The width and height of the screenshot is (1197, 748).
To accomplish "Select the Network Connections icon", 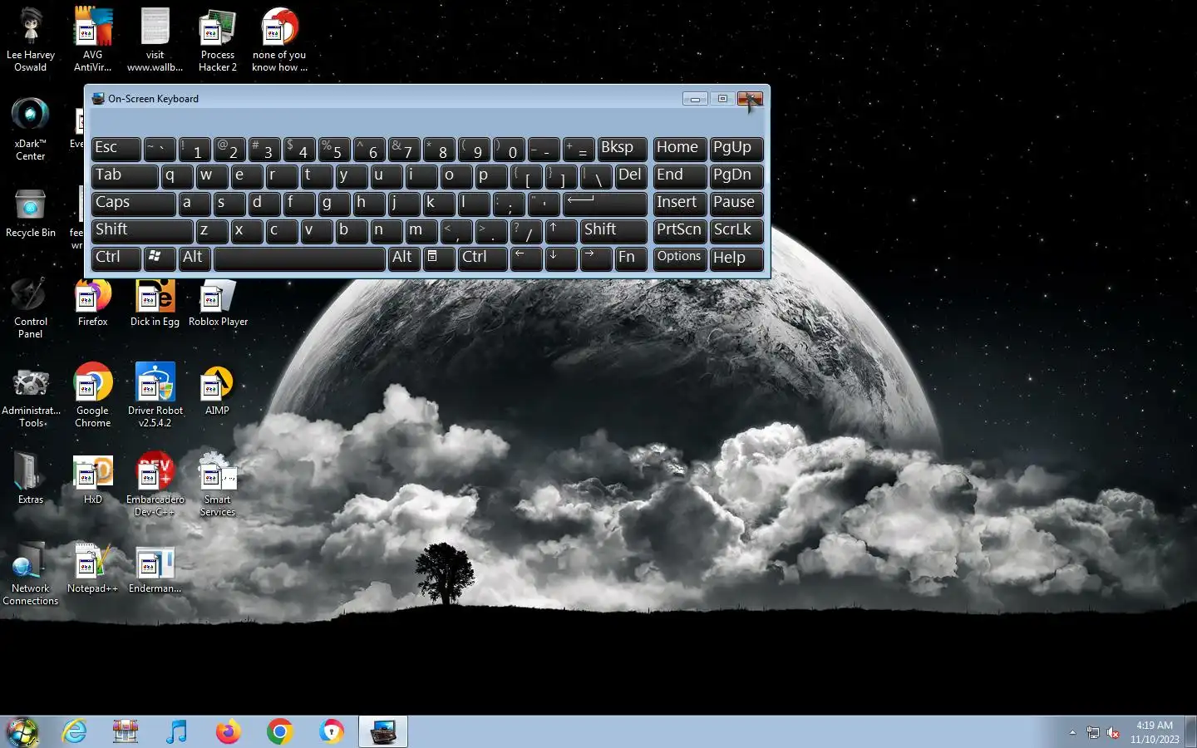I will click(31, 574).
